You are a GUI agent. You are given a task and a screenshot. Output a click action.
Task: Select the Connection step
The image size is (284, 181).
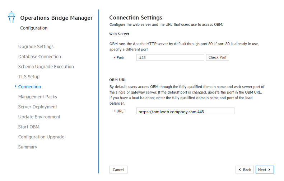coord(29,87)
